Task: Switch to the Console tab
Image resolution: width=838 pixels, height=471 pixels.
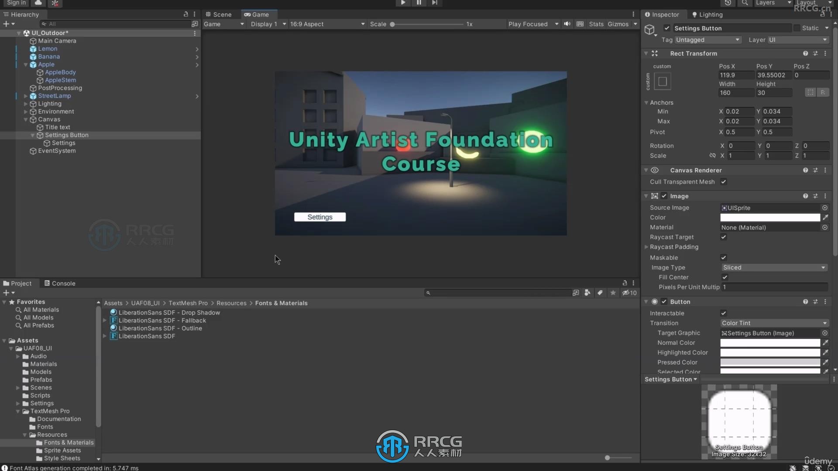Action: [60, 283]
